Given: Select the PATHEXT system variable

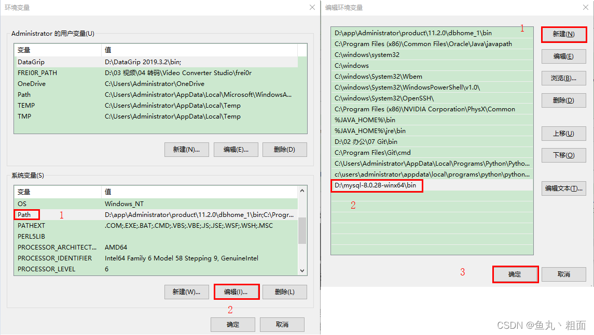Looking at the screenshot, I should click(x=156, y=226).
